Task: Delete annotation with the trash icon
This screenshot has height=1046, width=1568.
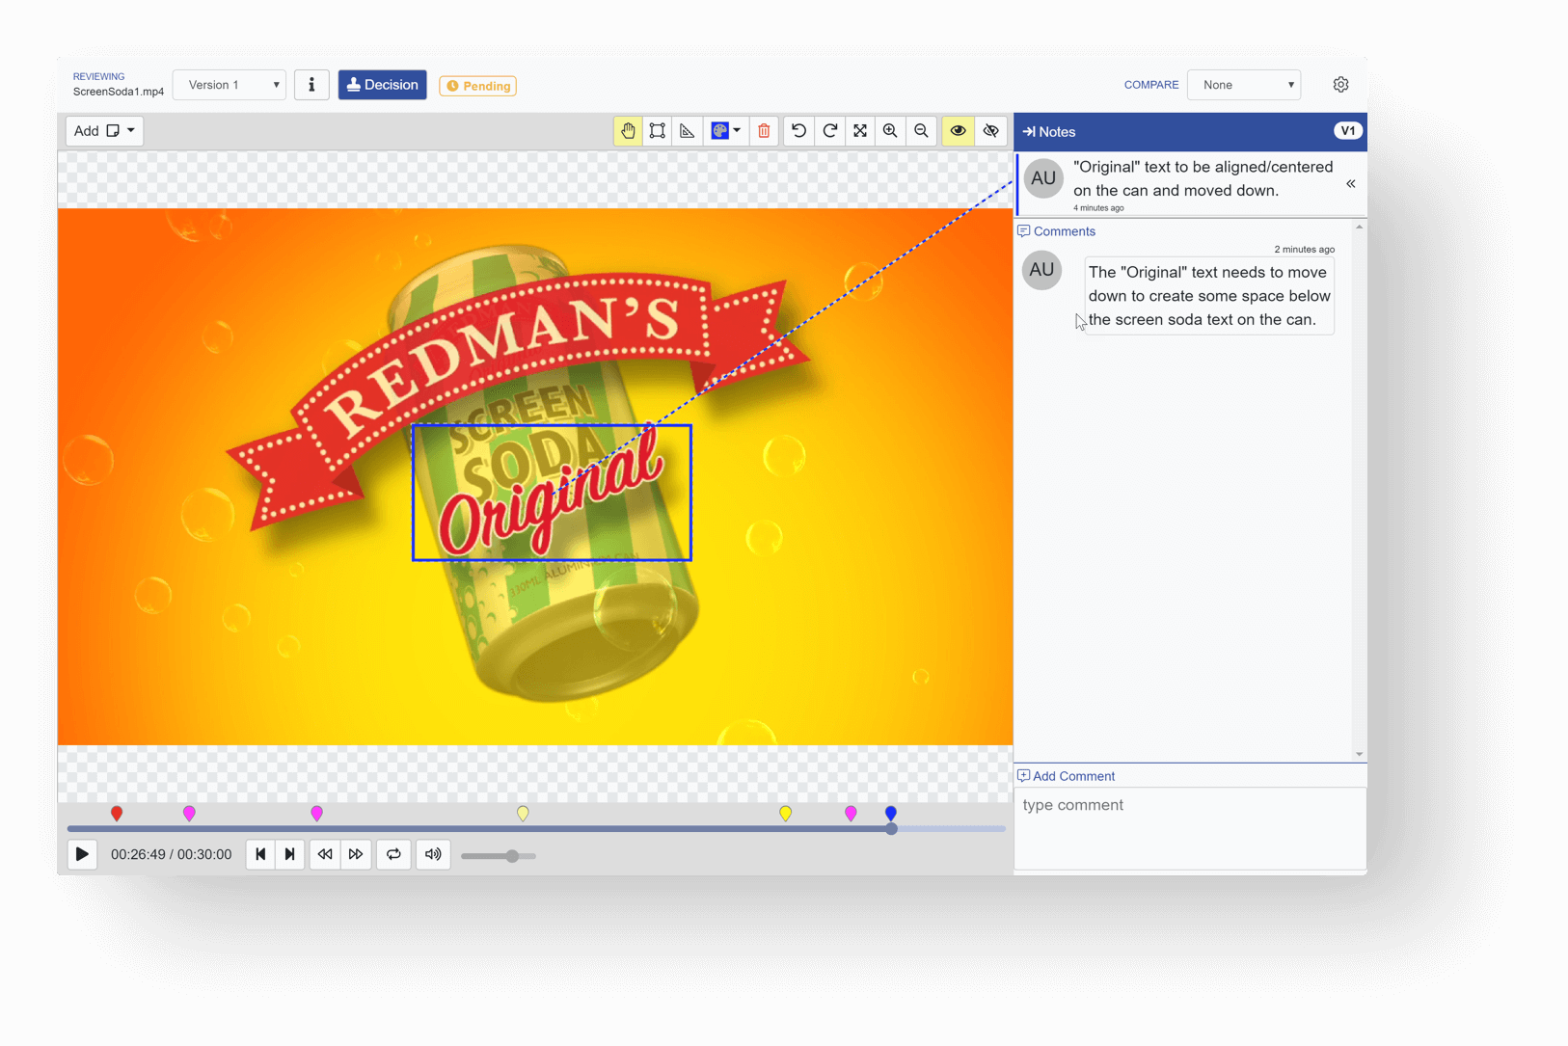Action: 764,131
